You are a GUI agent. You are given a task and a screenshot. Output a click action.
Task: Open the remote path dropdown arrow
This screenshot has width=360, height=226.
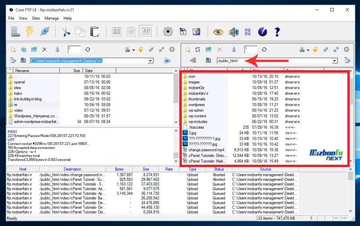[335, 61]
